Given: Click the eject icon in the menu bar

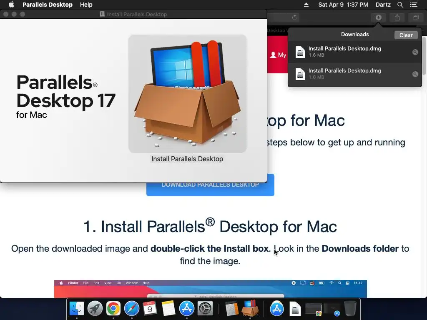Looking at the screenshot, I should pos(306,5).
